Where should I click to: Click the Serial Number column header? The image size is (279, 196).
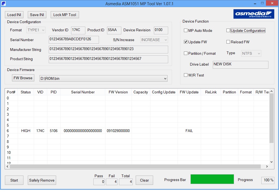pyautogui.click(x=83, y=92)
